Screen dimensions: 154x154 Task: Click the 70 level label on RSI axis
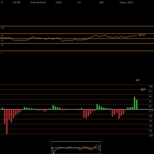(x=2, y=35)
